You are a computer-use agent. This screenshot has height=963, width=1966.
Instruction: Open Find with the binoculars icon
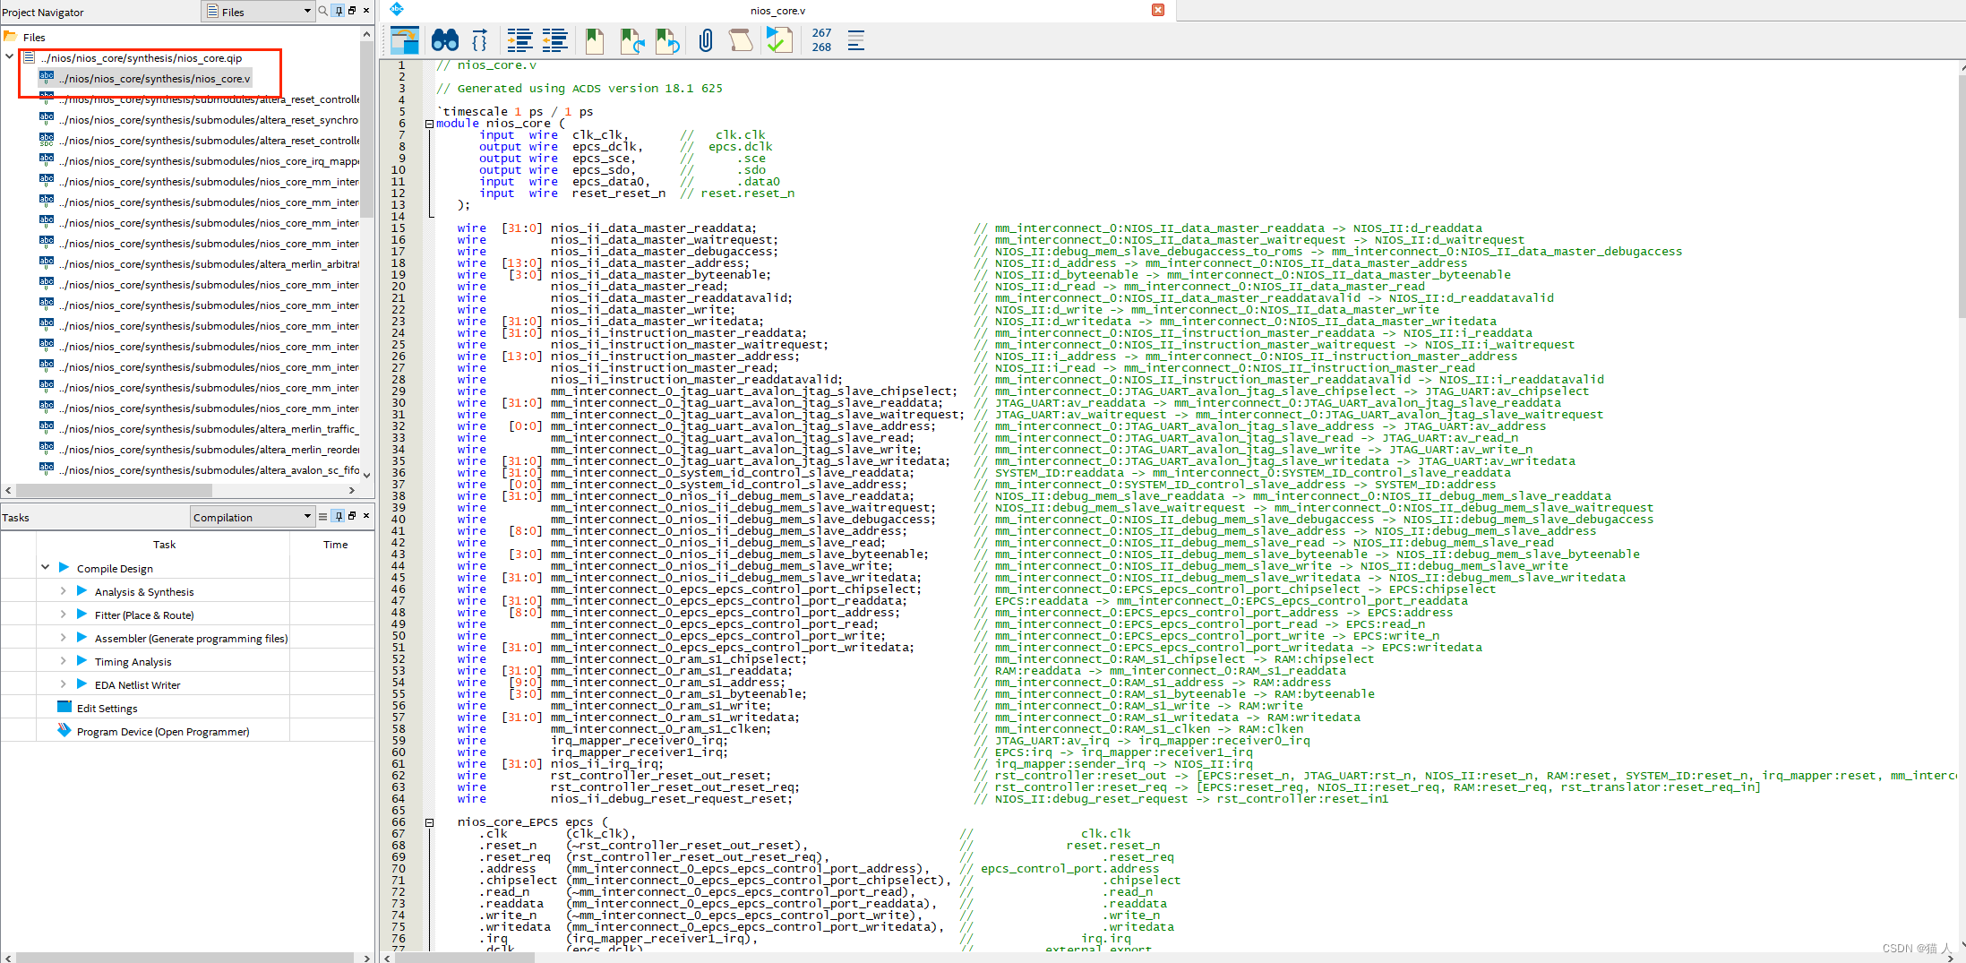point(445,40)
